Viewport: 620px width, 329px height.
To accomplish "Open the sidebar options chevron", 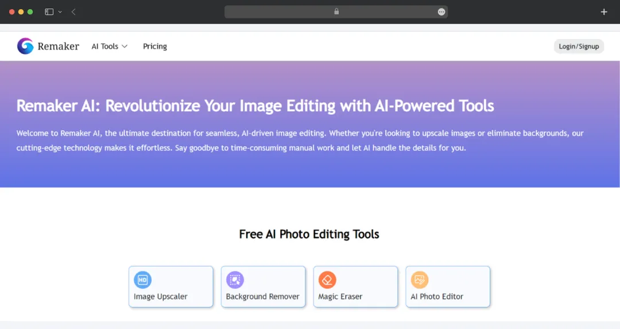I will [60, 12].
